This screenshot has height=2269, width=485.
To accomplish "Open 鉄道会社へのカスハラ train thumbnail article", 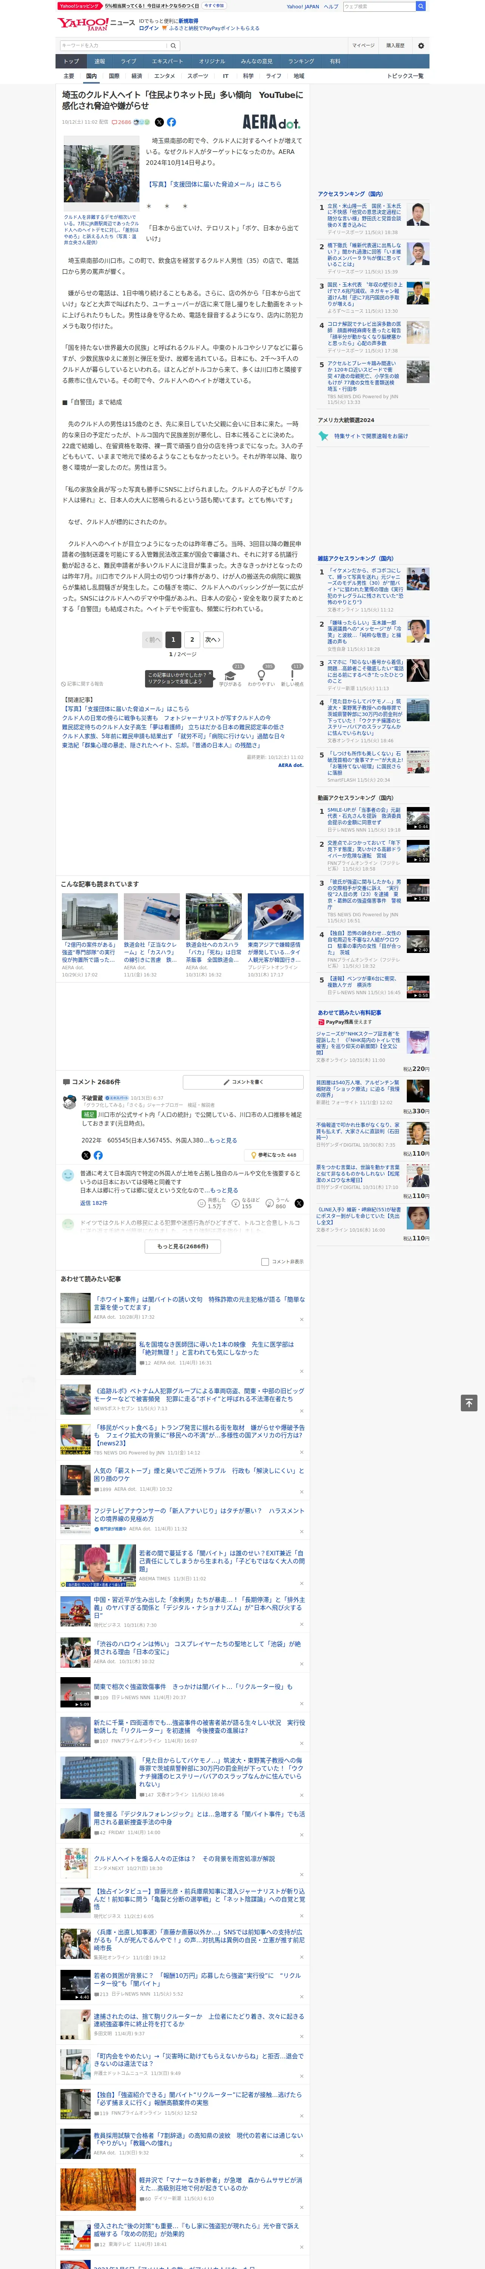I will tap(213, 916).
